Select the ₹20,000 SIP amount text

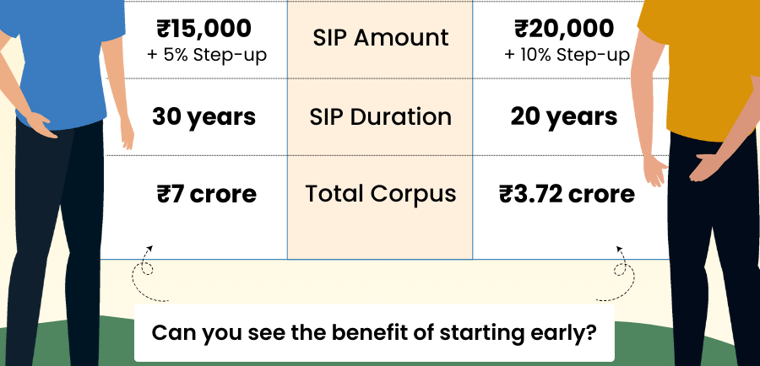[564, 28]
